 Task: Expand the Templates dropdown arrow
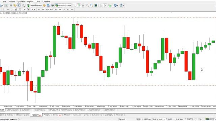pyautogui.click(x=123, y=5)
